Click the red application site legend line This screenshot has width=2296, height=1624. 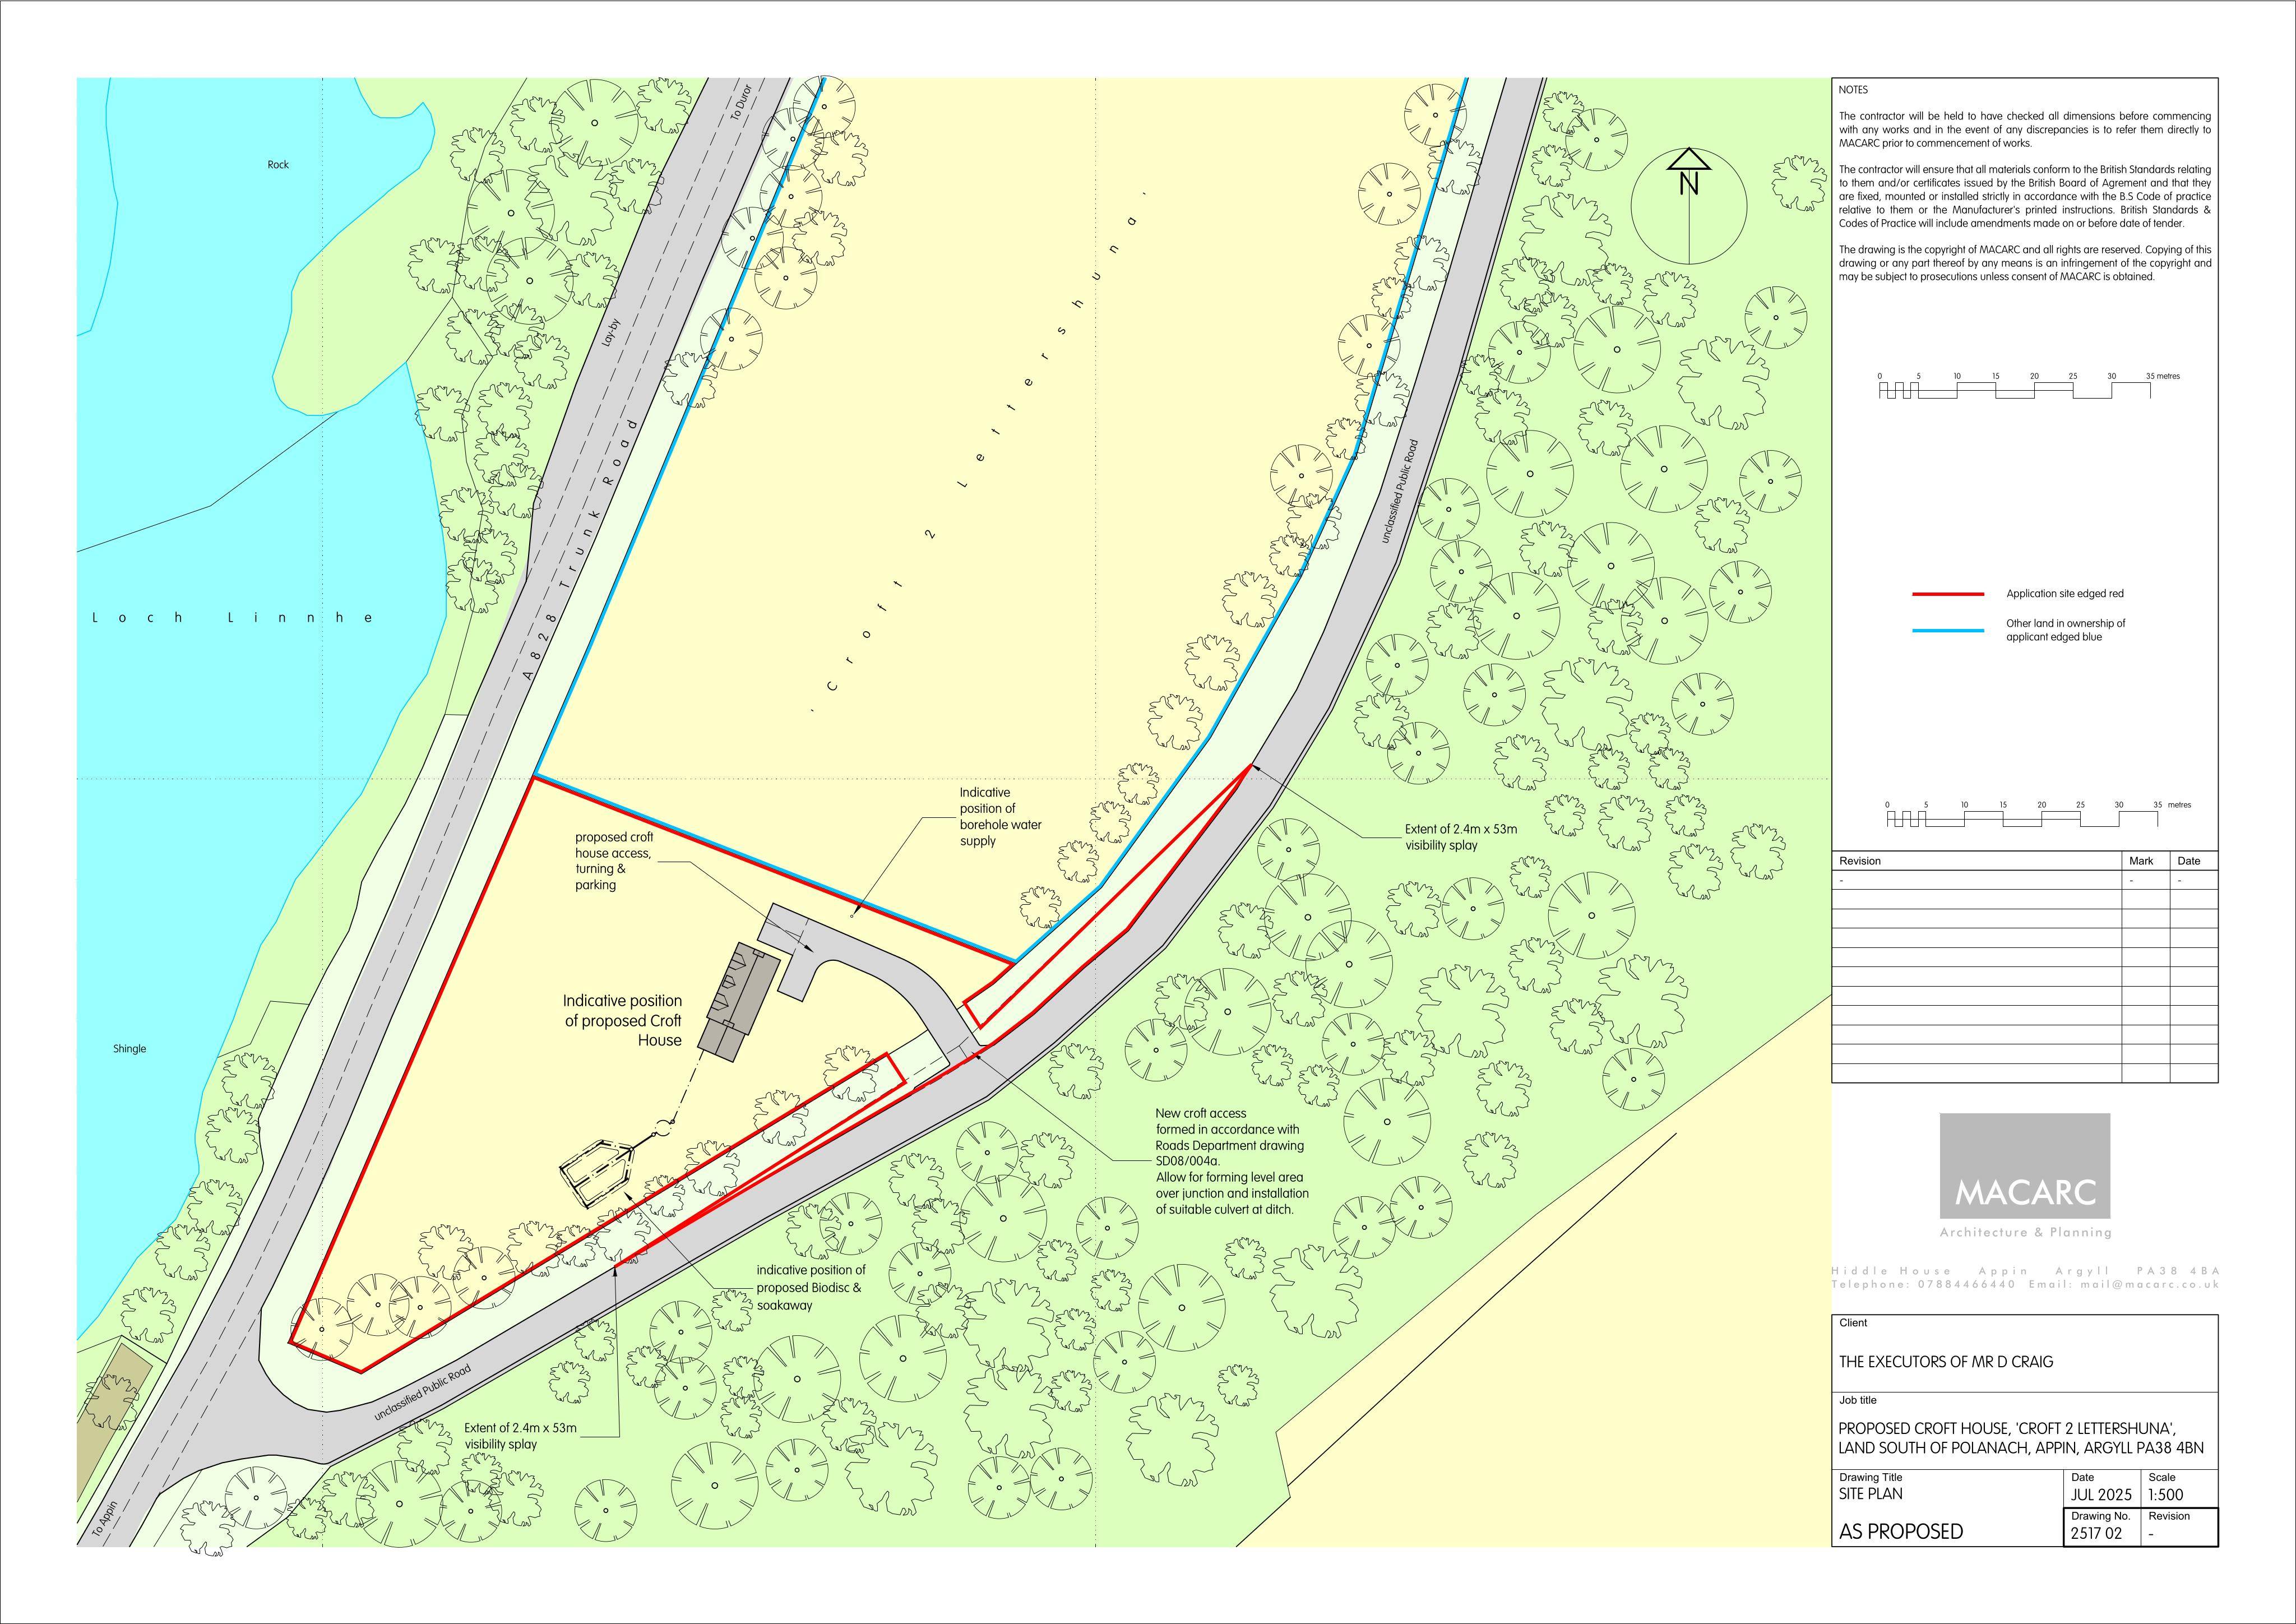click(1948, 594)
